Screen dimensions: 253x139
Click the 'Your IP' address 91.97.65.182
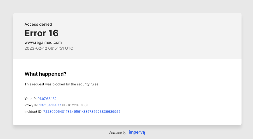tap(47, 99)
